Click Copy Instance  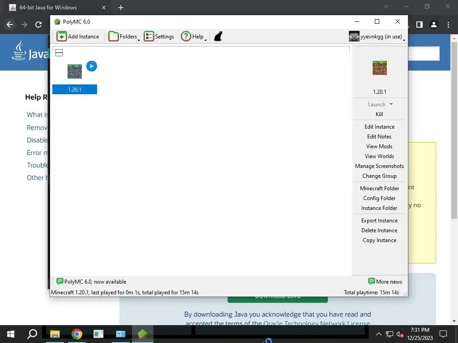pyautogui.click(x=379, y=241)
